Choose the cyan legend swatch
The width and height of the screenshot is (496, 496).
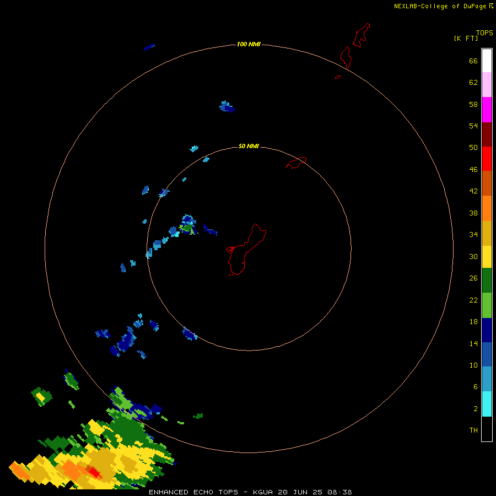tap(487, 404)
